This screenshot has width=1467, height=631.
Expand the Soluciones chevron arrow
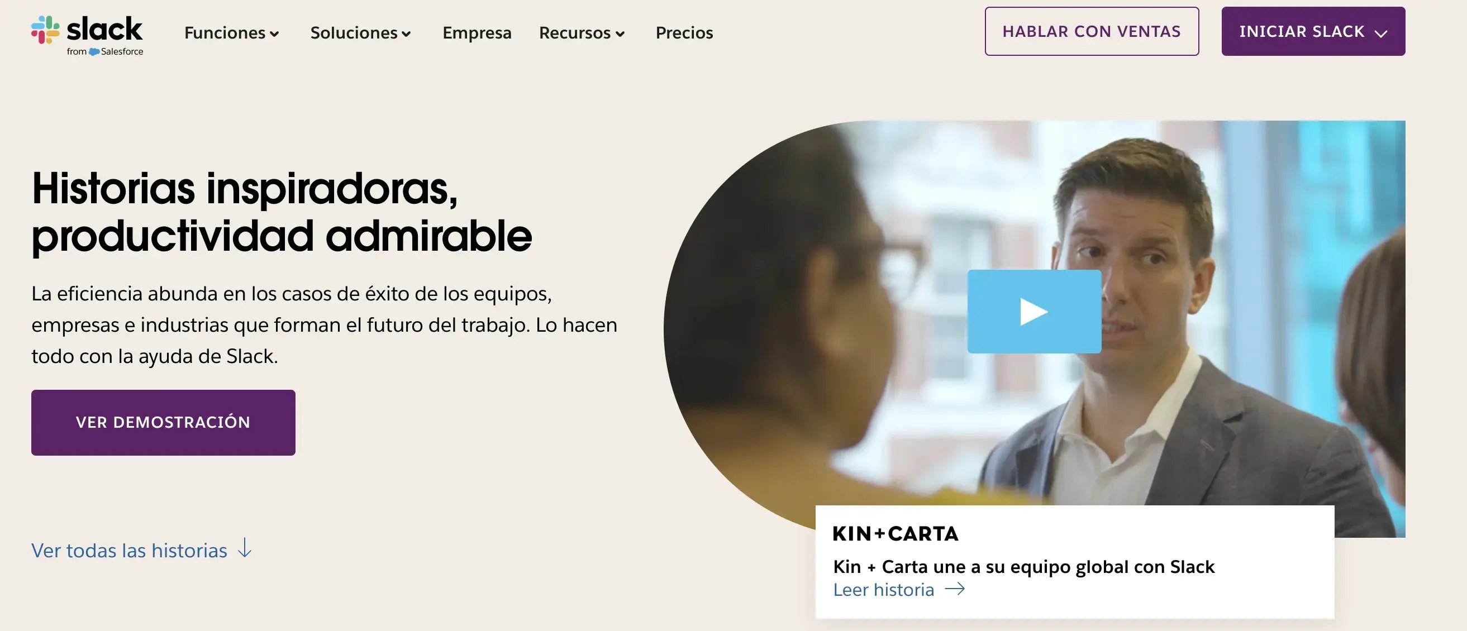click(x=406, y=34)
